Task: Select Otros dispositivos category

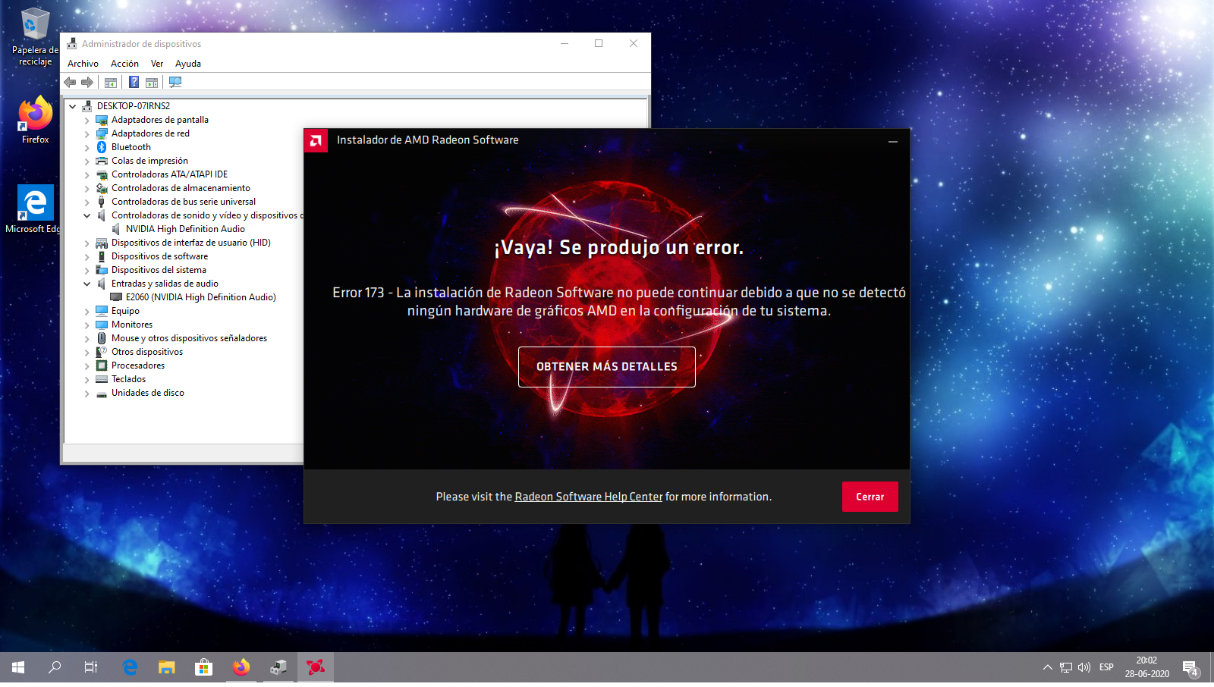Action: tap(147, 352)
